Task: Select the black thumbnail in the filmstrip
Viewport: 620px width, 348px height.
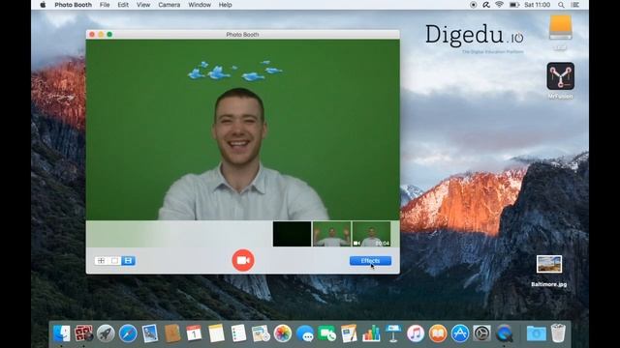Action: [x=292, y=234]
